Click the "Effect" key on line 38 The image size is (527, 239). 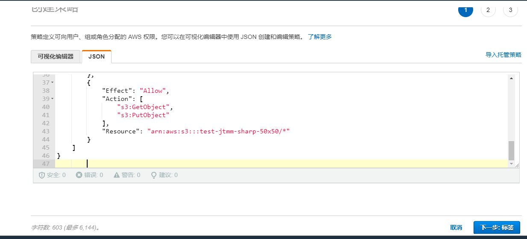117,91
